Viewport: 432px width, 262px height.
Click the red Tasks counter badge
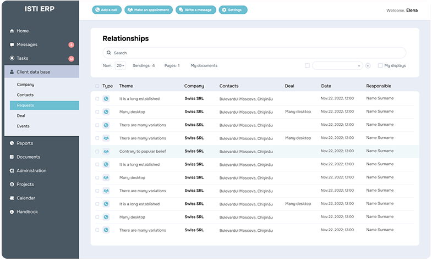coord(71,58)
